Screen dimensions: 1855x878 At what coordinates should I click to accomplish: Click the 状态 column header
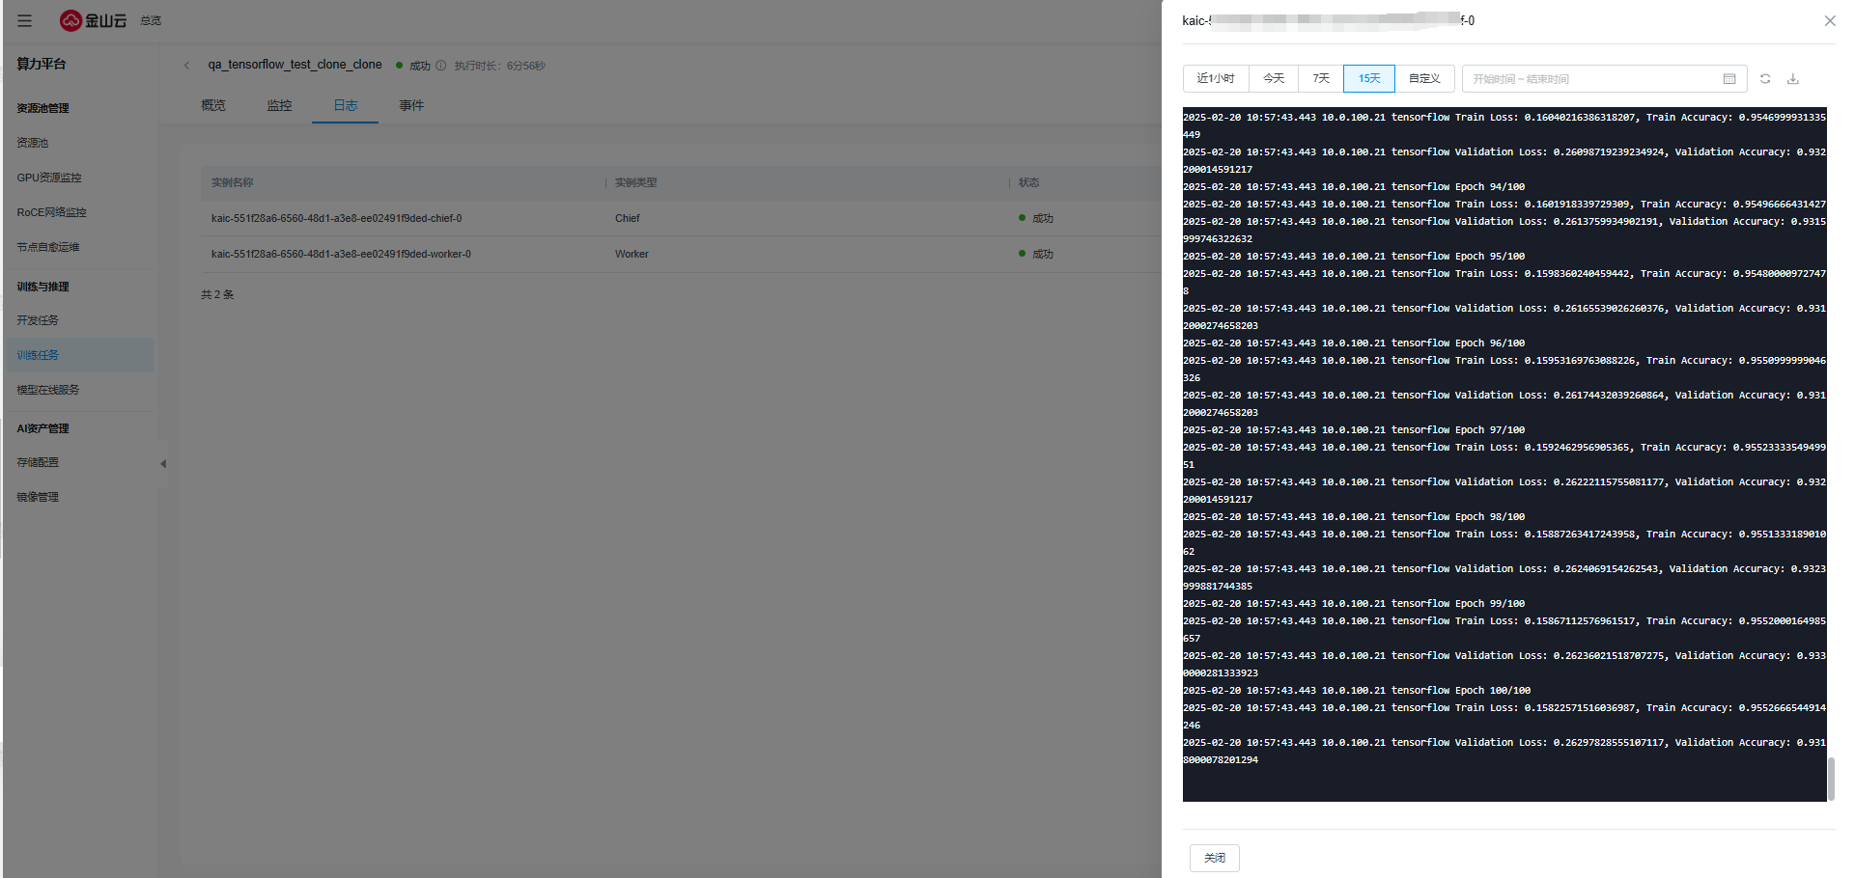tap(1029, 182)
